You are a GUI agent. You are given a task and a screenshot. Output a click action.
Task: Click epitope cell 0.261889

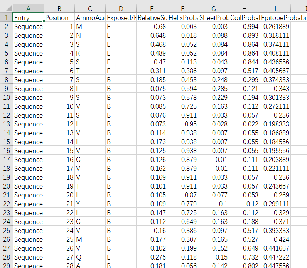click(275, 27)
